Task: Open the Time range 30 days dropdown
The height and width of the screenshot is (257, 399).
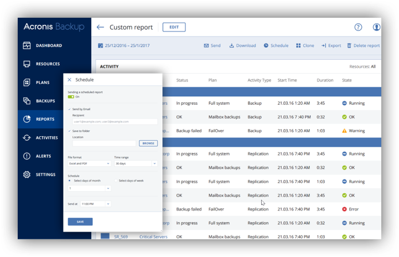Action: coord(136,163)
